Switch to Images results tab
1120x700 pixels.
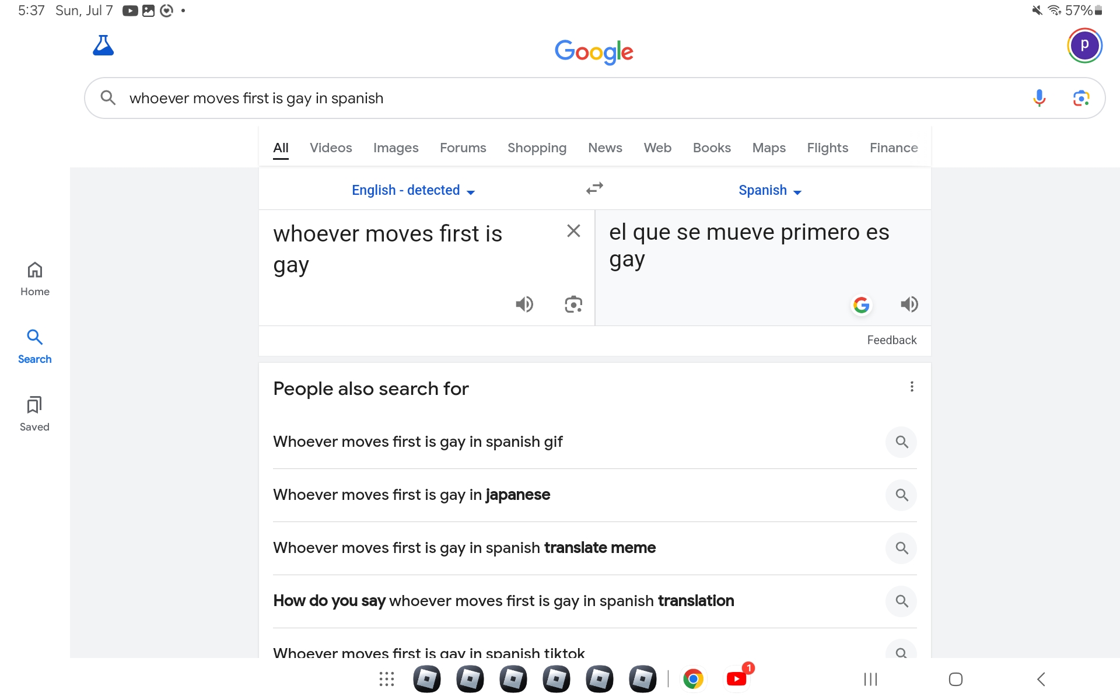[x=395, y=148]
